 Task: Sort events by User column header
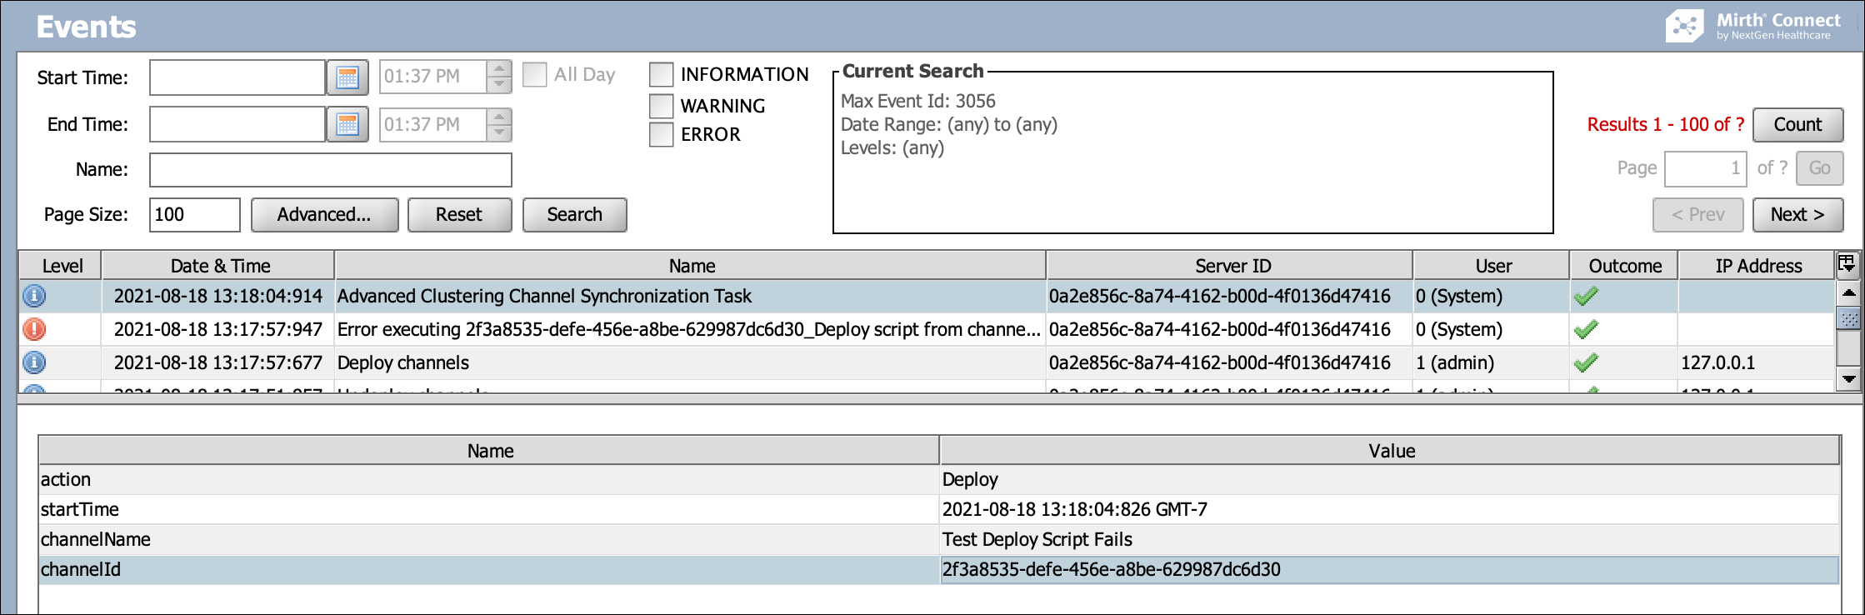[x=1492, y=266]
